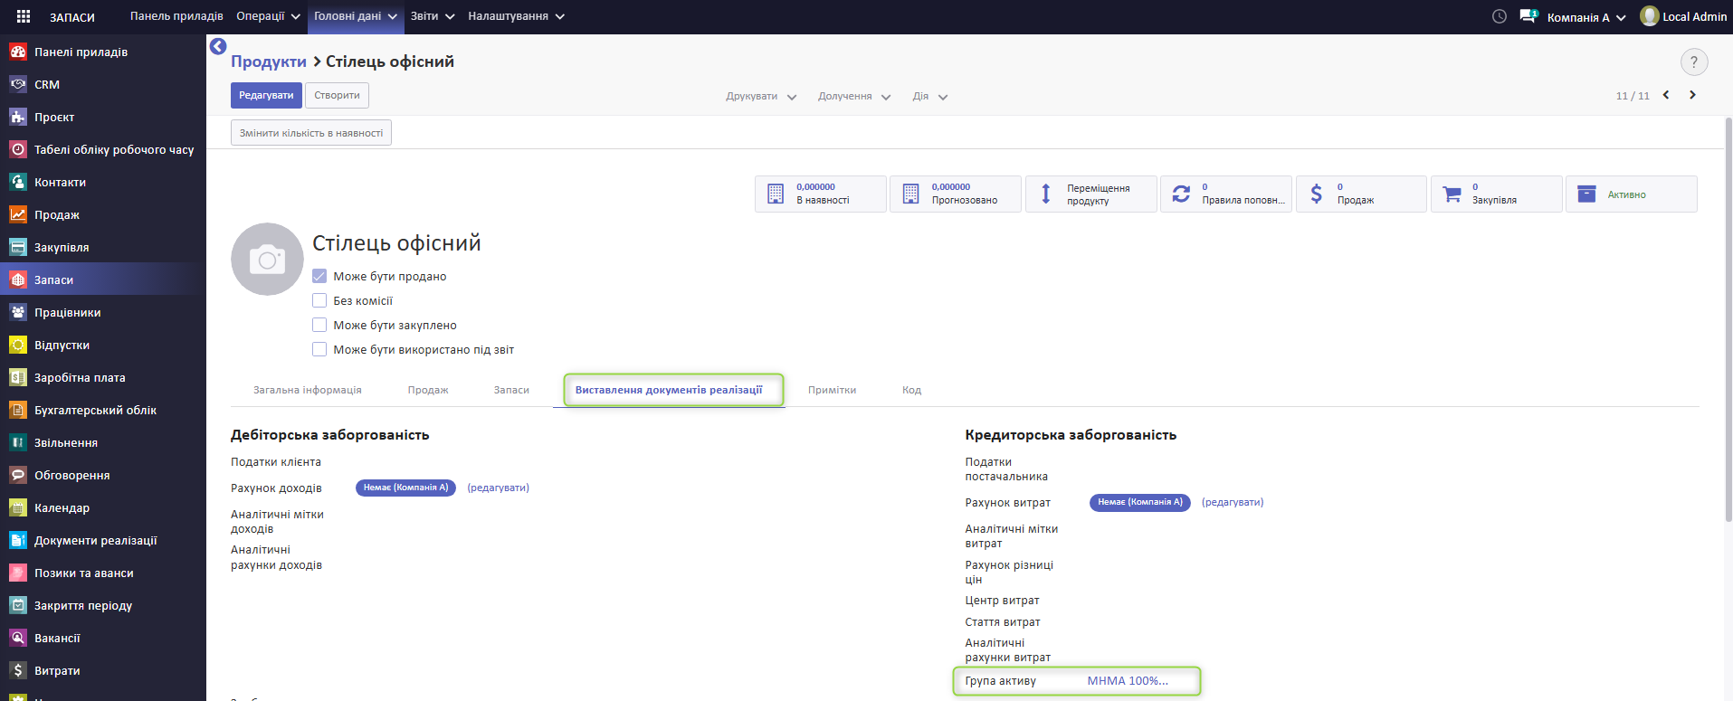Expand the Операції menu
The width and height of the screenshot is (1733, 701).
point(267,16)
